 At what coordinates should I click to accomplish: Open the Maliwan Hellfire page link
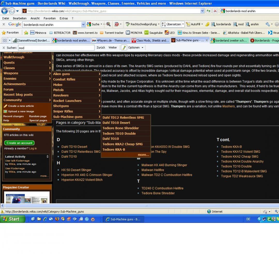pyautogui.click(x=153, y=170)
